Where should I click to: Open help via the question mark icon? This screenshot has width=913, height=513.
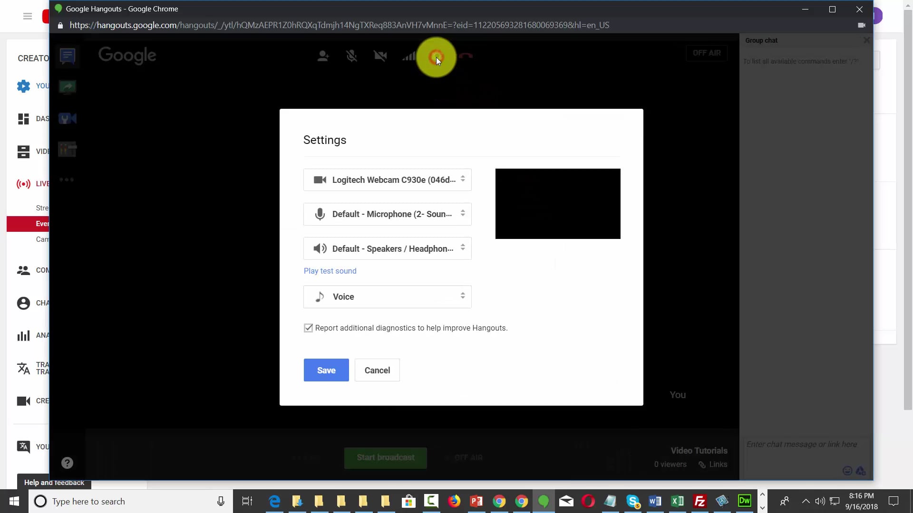pos(67,462)
